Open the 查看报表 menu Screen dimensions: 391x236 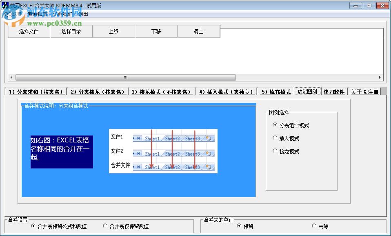(38, 13)
